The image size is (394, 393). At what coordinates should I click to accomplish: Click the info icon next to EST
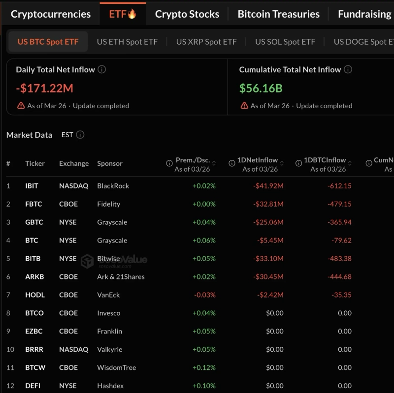tap(80, 135)
